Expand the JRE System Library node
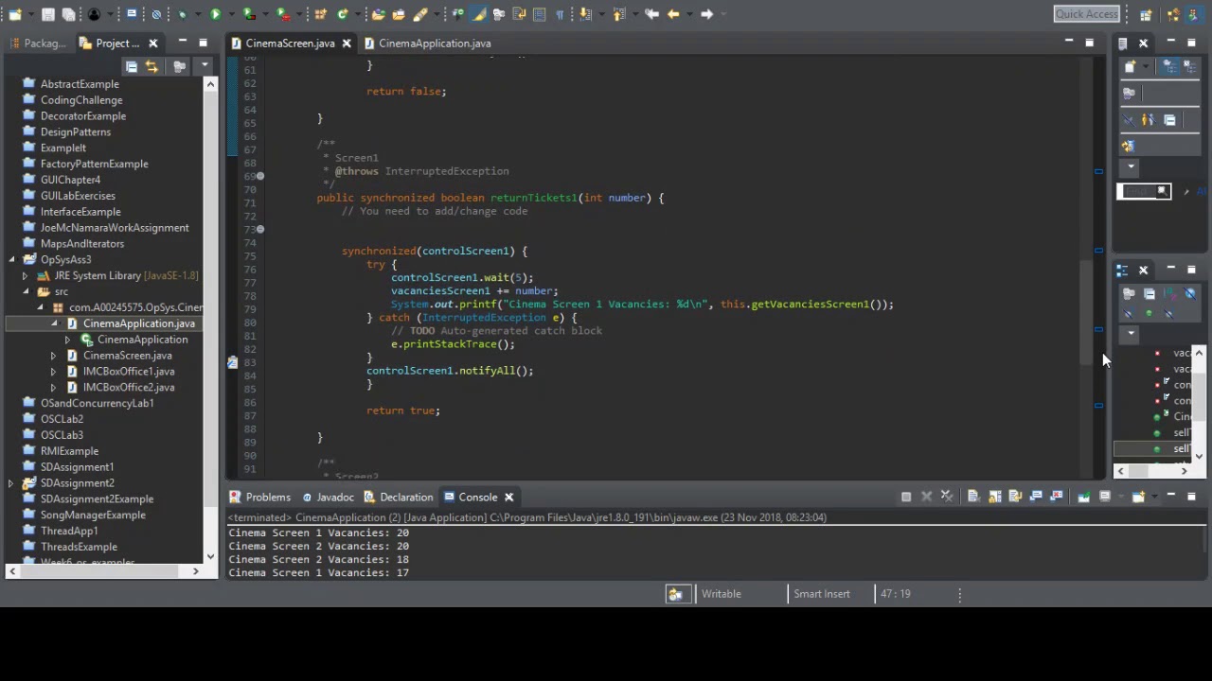This screenshot has width=1212, height=681. coord(26,275)
